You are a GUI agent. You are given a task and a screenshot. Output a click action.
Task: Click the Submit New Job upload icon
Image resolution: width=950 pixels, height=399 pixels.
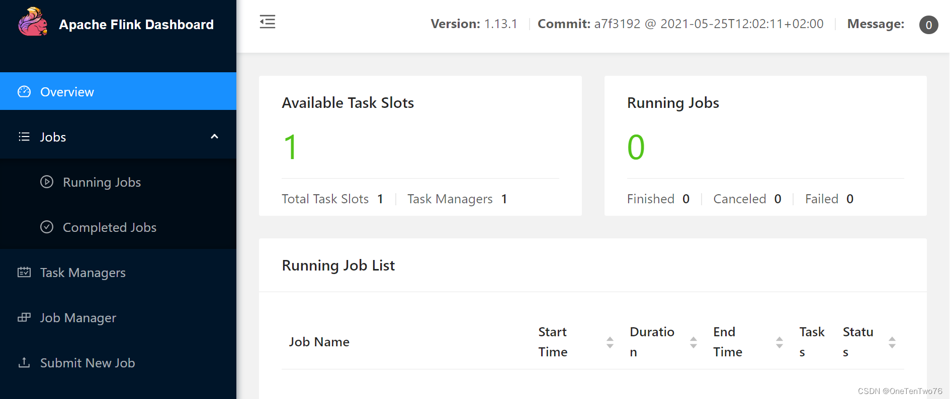[x=24, y=362]
